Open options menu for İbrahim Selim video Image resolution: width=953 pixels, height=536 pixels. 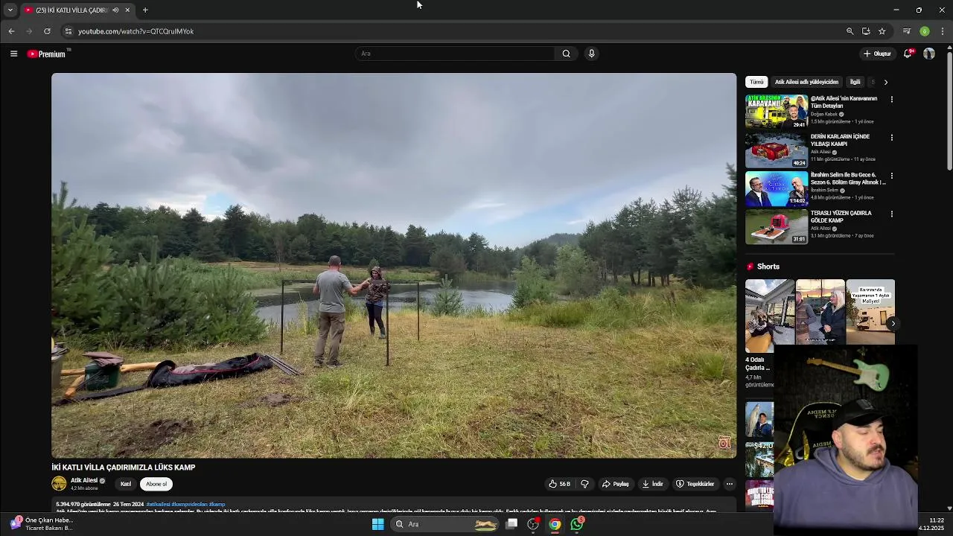tap(892, 176)
